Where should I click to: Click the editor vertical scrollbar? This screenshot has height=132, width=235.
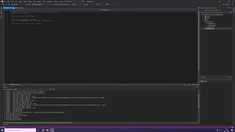pyautogui.click(x=199, y=47)
